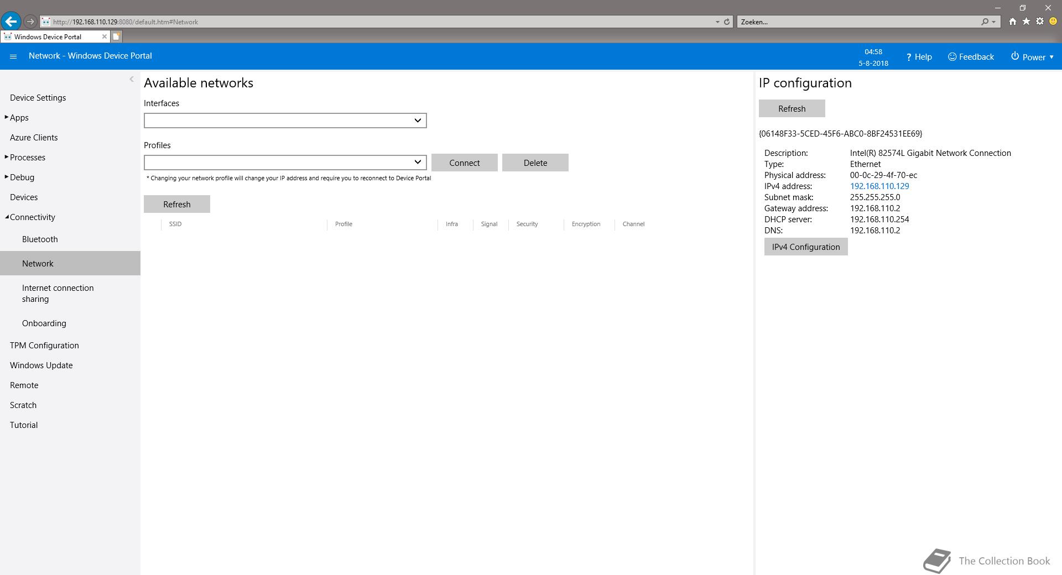The image size is (1062, 575).
Task: Click the Gateway address value 192.168.110.2
Action: (875, 208)
